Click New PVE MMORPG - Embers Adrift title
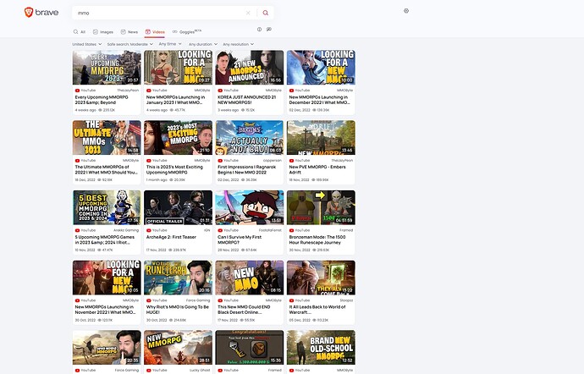Screen dimensions: 584x374 point(317,170)
